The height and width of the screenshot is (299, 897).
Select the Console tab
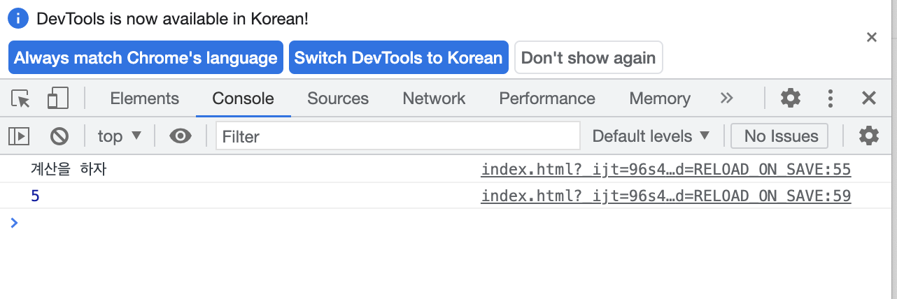pos(243,99)
